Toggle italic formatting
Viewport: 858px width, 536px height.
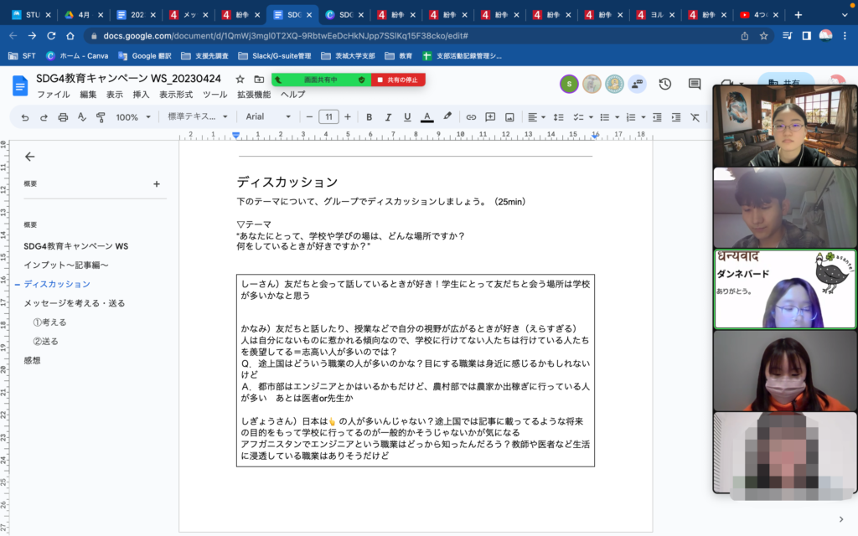coord(388,117)
